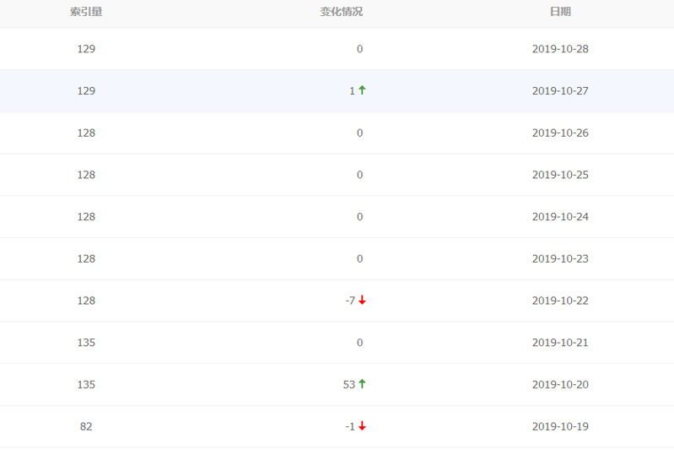Click index value 82

click(86, 426)
